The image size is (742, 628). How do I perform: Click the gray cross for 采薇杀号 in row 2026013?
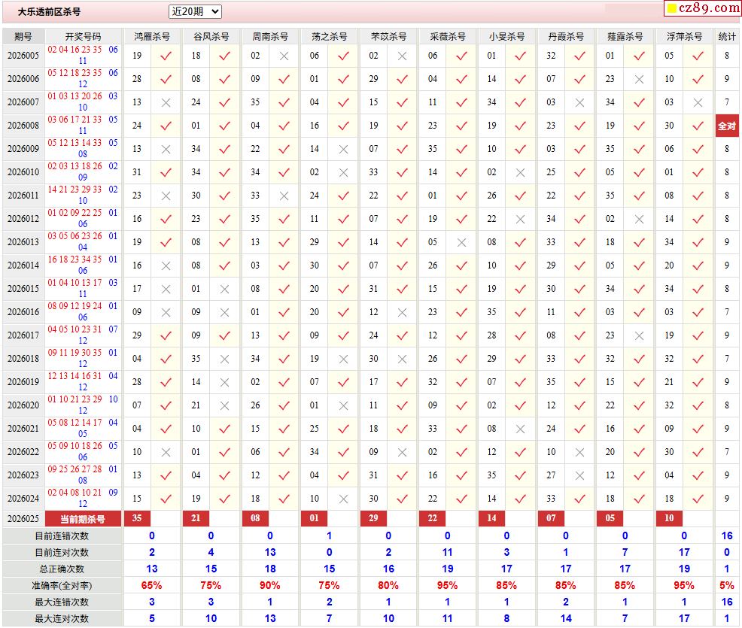point(461,242)
